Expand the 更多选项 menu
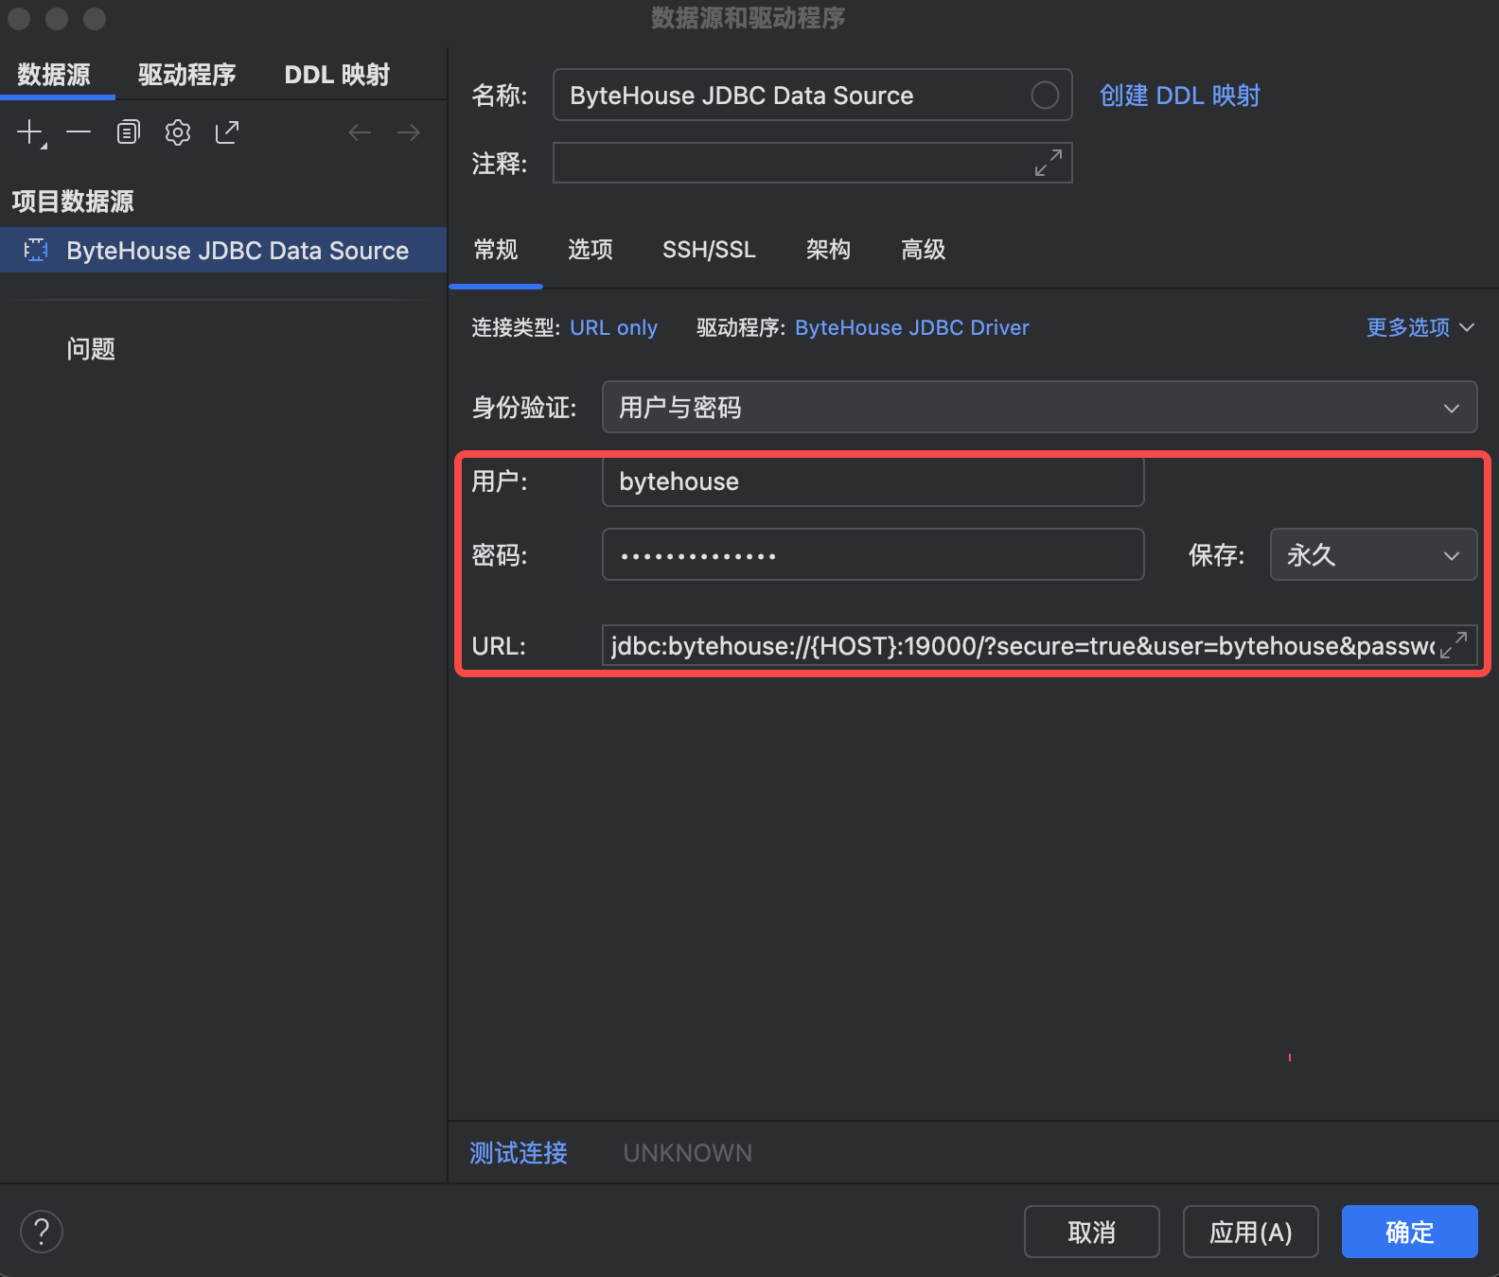1499x1277 pixels. (x=1420, y=327)
